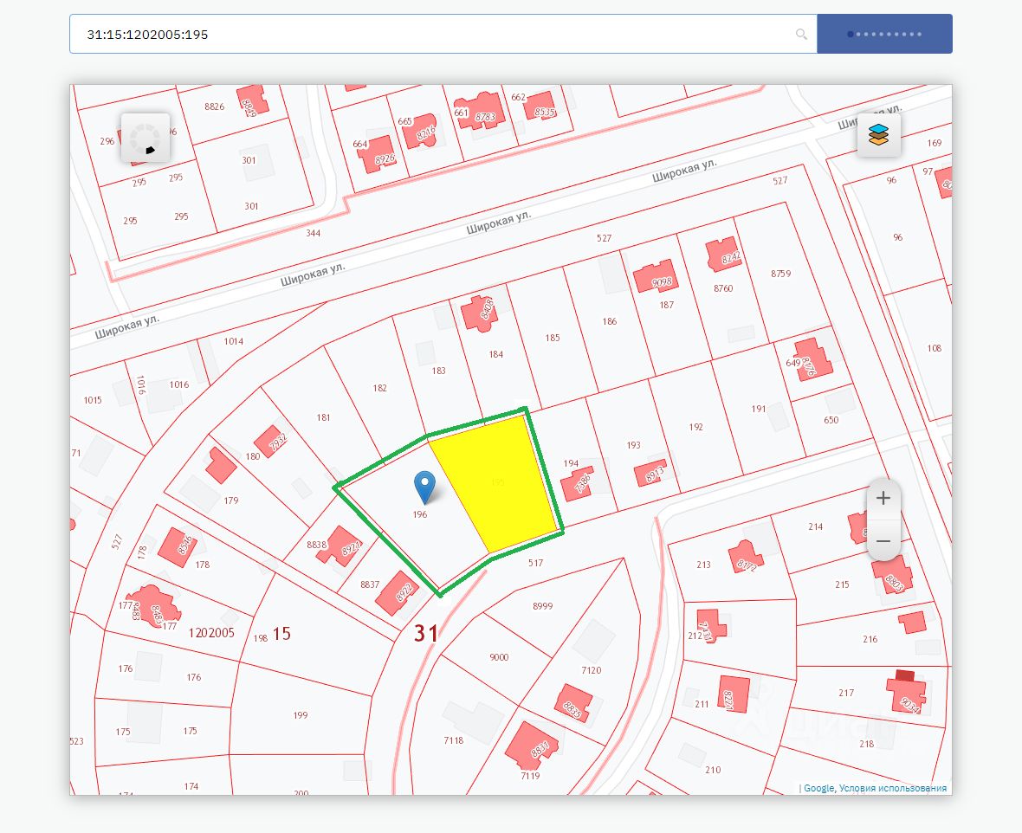This screenshot has width=1022, height=833.
Task: Click cadastral quarter label 1202005
Action: (x=211, y=633)
